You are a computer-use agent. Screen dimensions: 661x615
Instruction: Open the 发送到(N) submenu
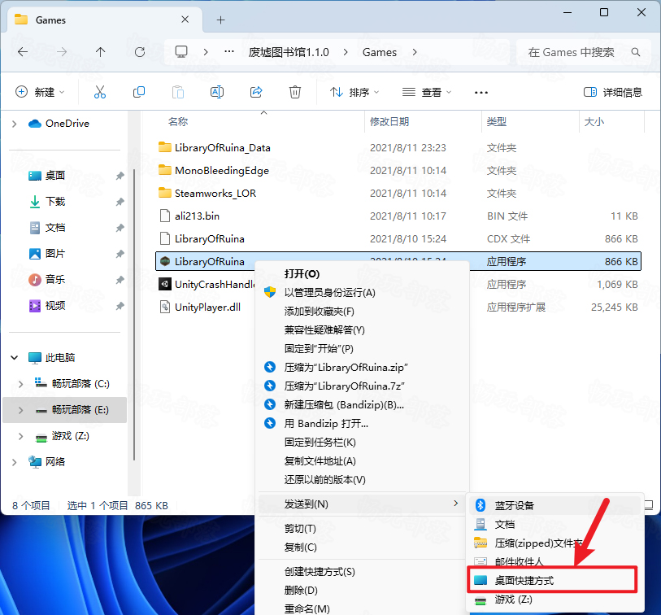362,504
